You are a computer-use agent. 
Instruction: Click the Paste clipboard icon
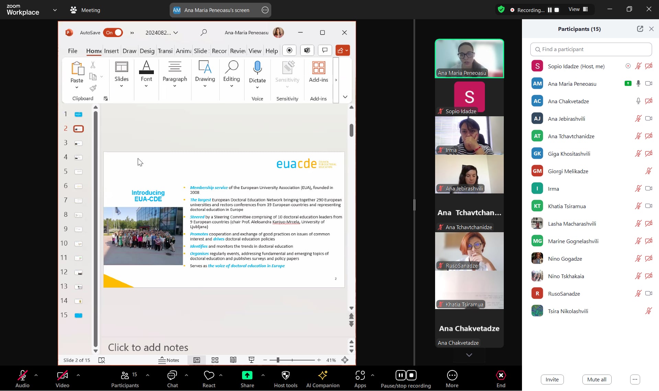coord(77,68)
